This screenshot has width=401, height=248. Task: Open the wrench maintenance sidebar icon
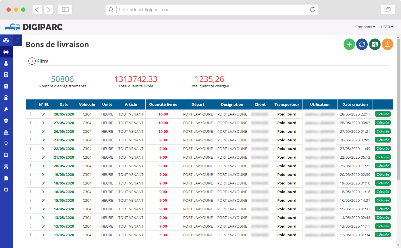point(6,109)
